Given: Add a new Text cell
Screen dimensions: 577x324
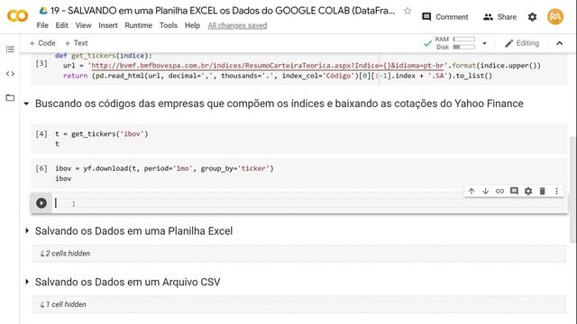Looking at the screenshot, I should (x=76, y=43).
